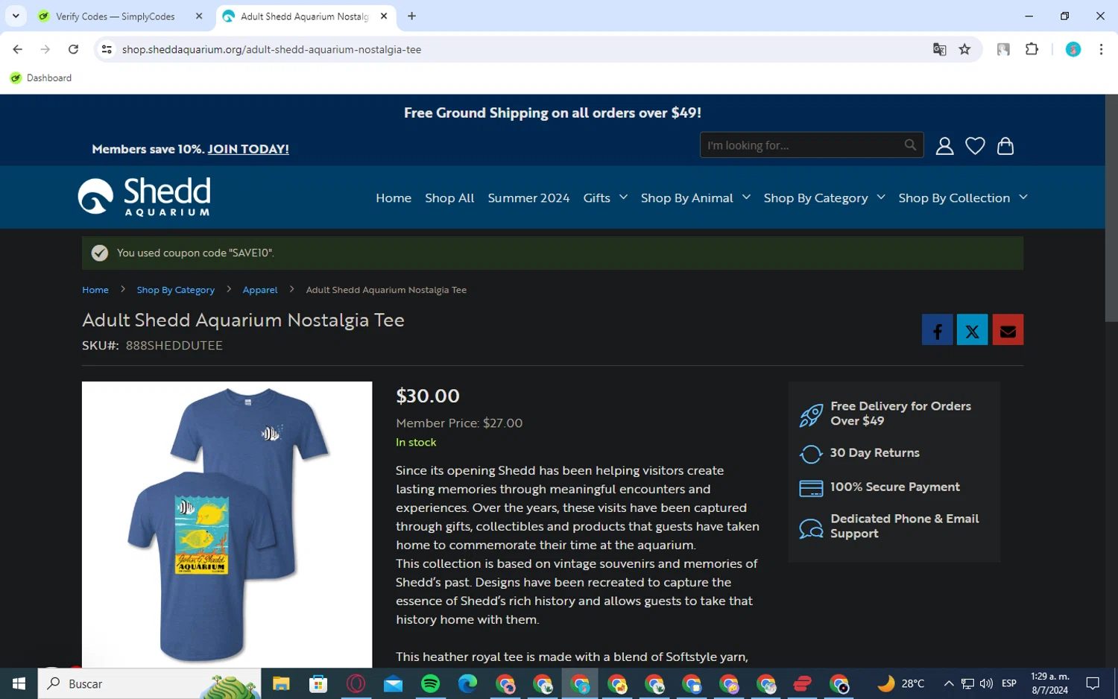Open Opera browser from the taskbar
Screen dimensions: 1118x699
[356, 683]
